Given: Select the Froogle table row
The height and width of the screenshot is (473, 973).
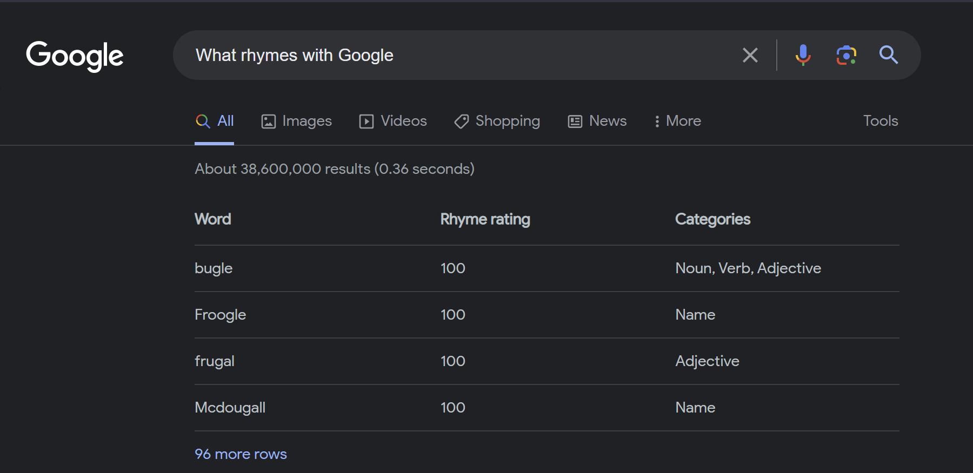Looking at the screenshot, I should click(220, 315).
